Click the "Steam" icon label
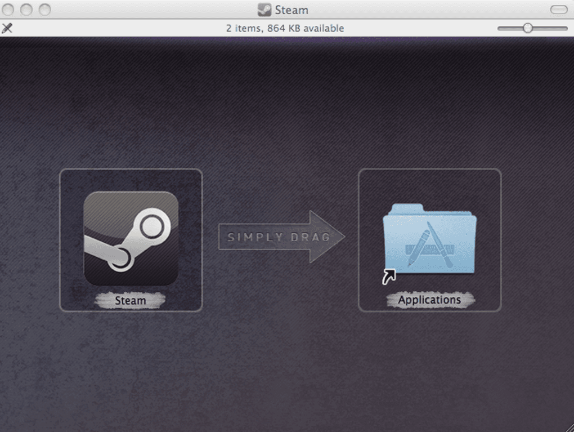Viewport: 574px width, 432px height. click(x=131, y=300)
